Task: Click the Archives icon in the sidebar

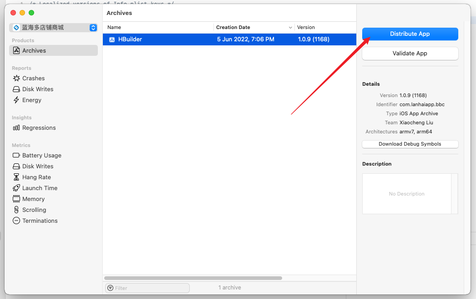Action: (x=16, y=50)
